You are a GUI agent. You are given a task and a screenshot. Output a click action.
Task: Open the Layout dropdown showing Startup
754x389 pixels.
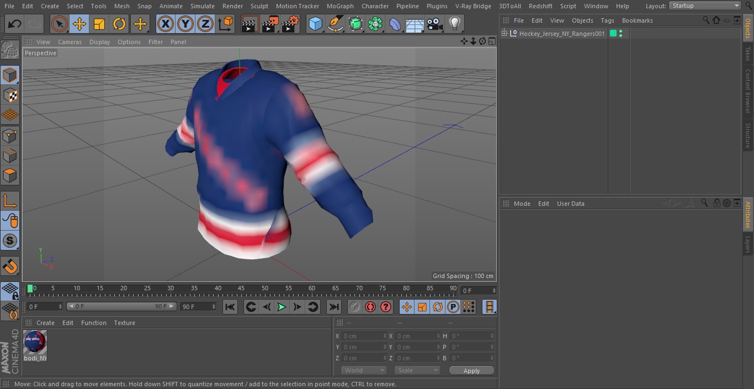pos(705,6)
